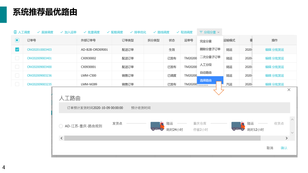308x173 pixels.
Task: Click the 取消调度 toolbar icon
Action: pos(178,32)
